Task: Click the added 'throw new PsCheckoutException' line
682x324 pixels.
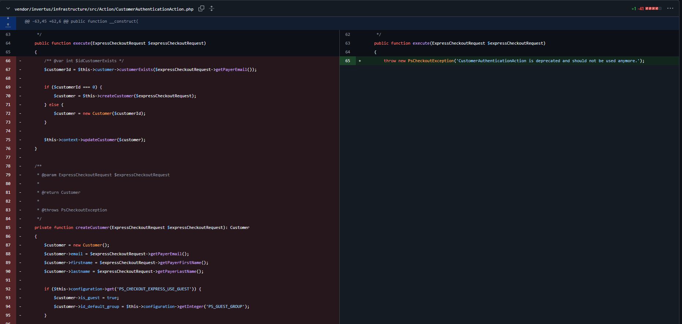Action: [x=514, y=61]
